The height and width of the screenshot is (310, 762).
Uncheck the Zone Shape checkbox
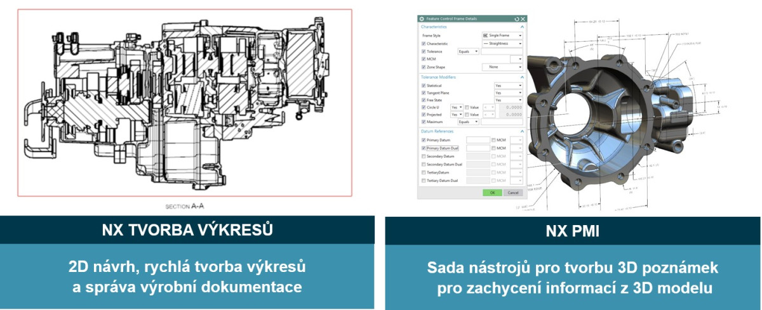(424, 67)
